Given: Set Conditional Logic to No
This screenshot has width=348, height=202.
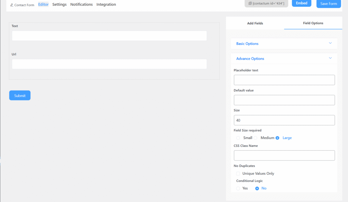Looking at the screenshot, I should (257, 188).
